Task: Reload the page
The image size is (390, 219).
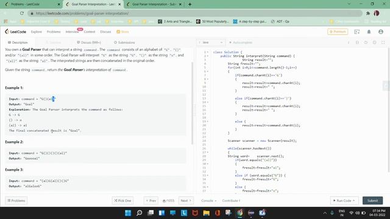Action: coord(22,13)
